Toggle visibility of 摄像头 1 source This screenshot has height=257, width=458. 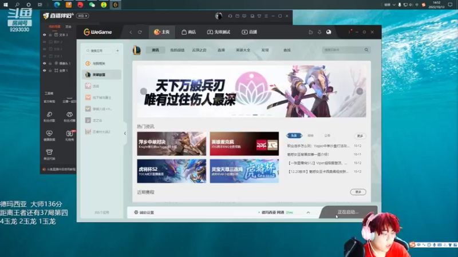45,63
